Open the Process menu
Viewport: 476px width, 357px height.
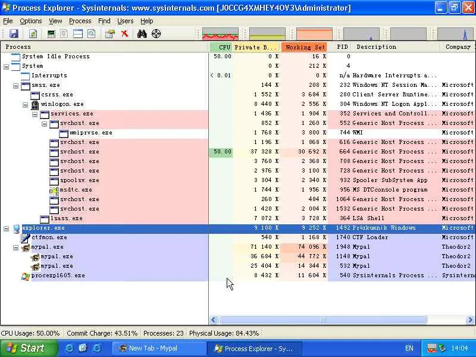coord(80,21)
